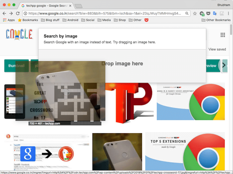The height and width of the screenshot is (174, 233).
Task: Open the extension with the green badge
Action: 202,14
